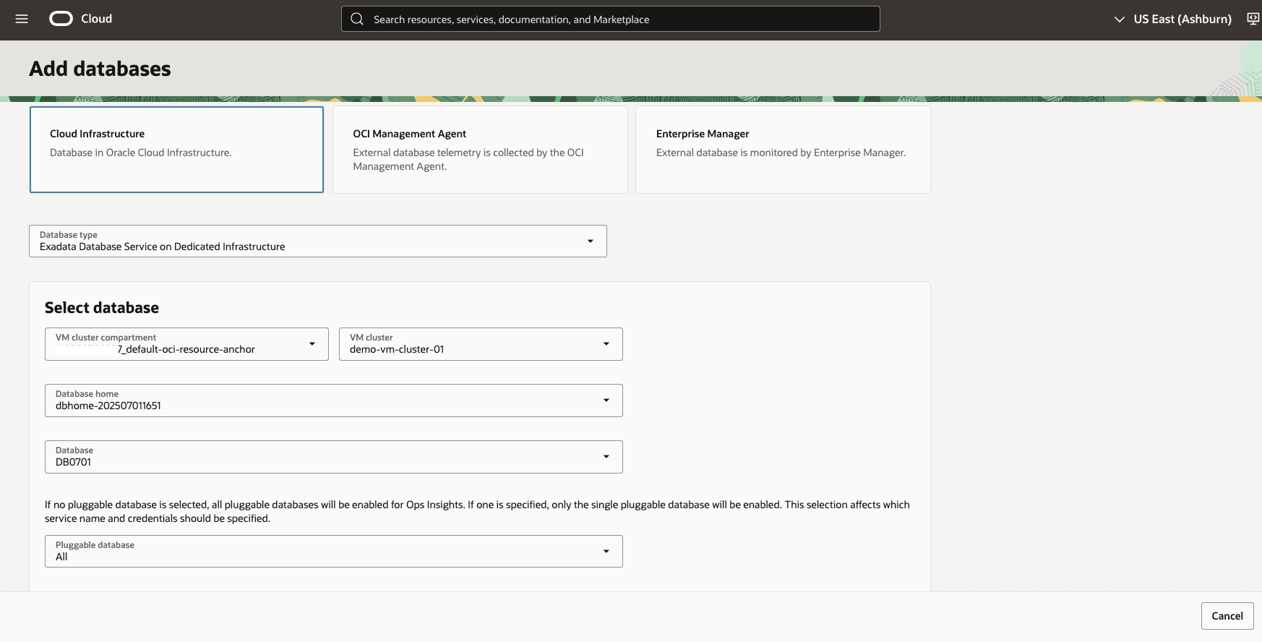1262x642 pixels.
Task: Click the pluggable database help paragraph
Action: tap(477, 511)
